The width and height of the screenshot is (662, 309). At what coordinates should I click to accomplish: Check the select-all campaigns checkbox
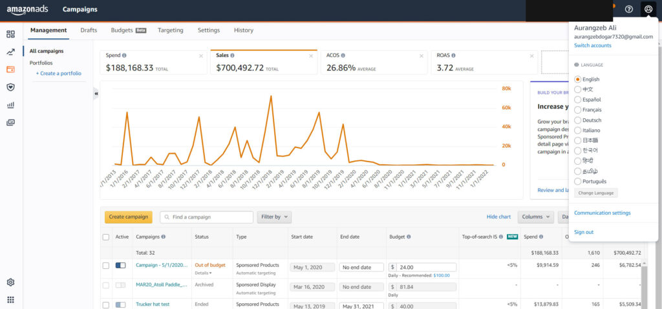click(106, 237)
